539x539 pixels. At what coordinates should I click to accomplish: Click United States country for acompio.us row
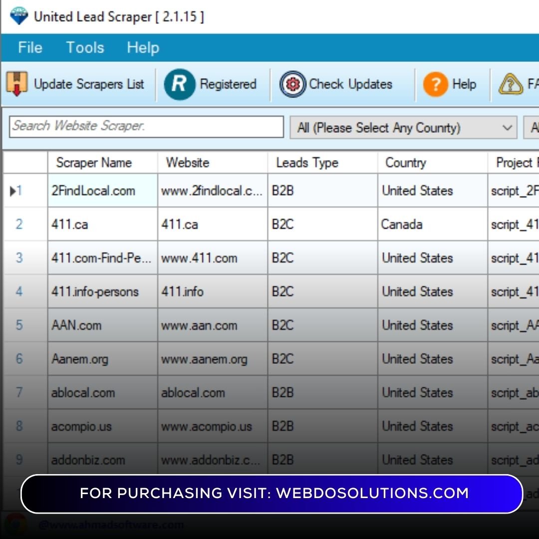click(x=432, y=426)
